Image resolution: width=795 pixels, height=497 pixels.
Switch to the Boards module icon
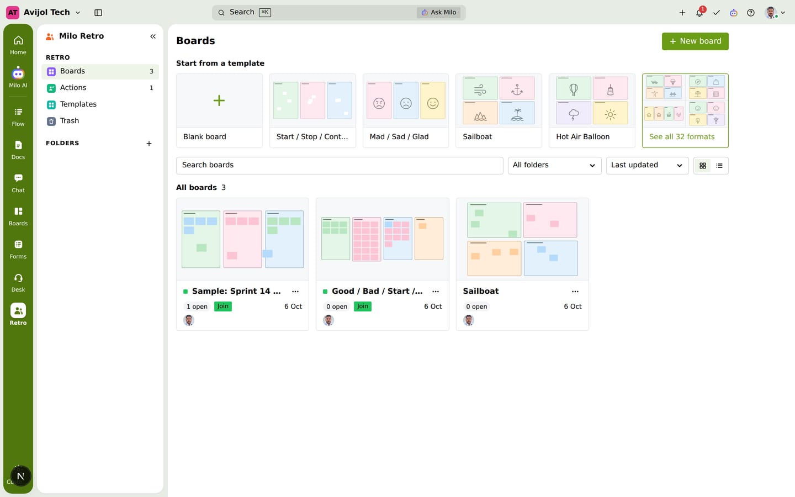pyautogui.click(x=18, y=216)
